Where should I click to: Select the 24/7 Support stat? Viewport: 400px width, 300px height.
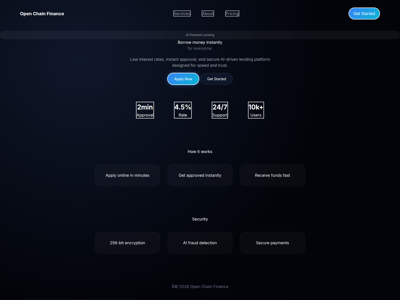click(x=220, y=110)
